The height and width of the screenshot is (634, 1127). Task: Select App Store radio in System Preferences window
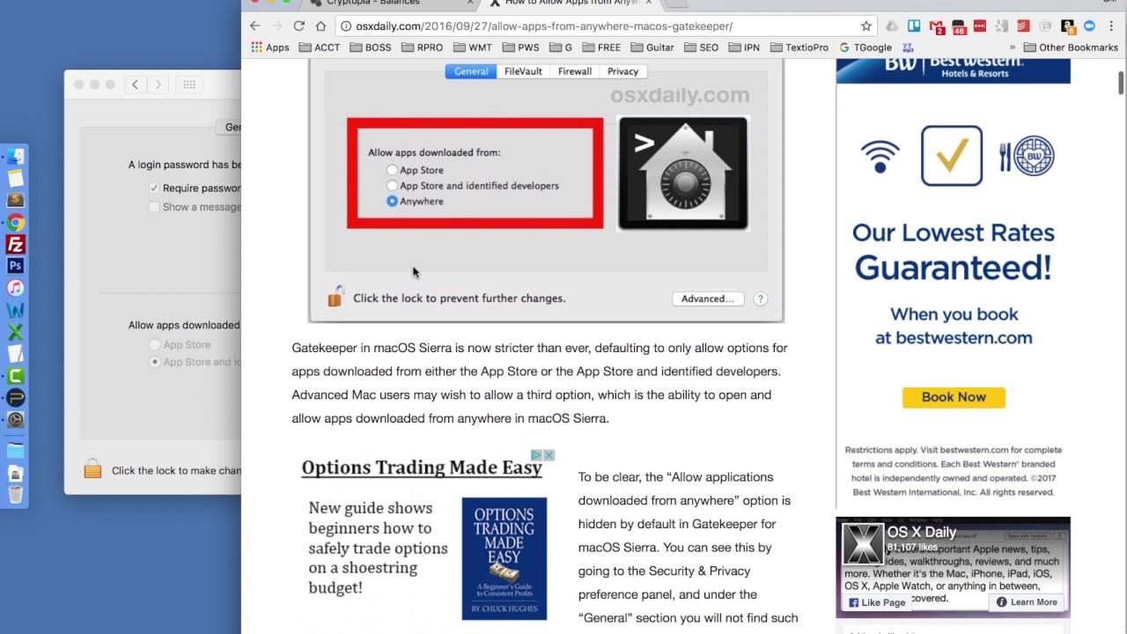tap(155, 345)
